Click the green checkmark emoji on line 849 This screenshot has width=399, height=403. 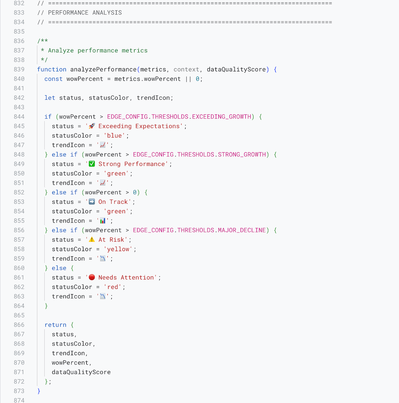92,164
